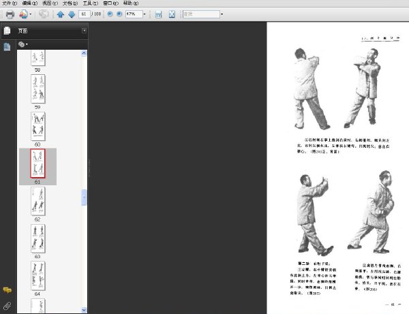Go to next page with down arrow
This screenshot has height=314, width=409.
72,14
